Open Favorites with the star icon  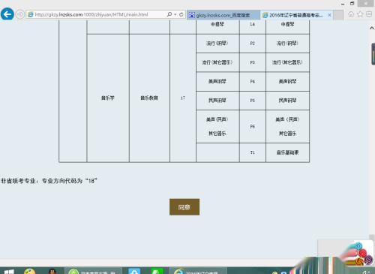point(360,14)
